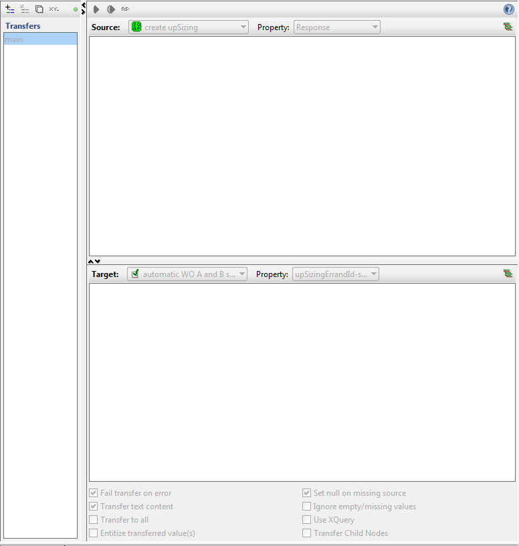
Task: Run the selected property transfer
Action: pos(96,9)
